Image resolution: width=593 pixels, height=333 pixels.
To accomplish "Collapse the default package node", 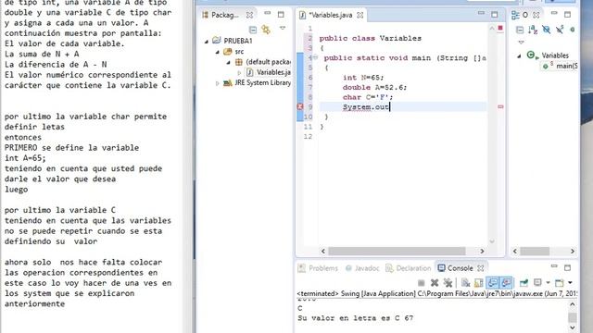I will (x=229, y=62).
